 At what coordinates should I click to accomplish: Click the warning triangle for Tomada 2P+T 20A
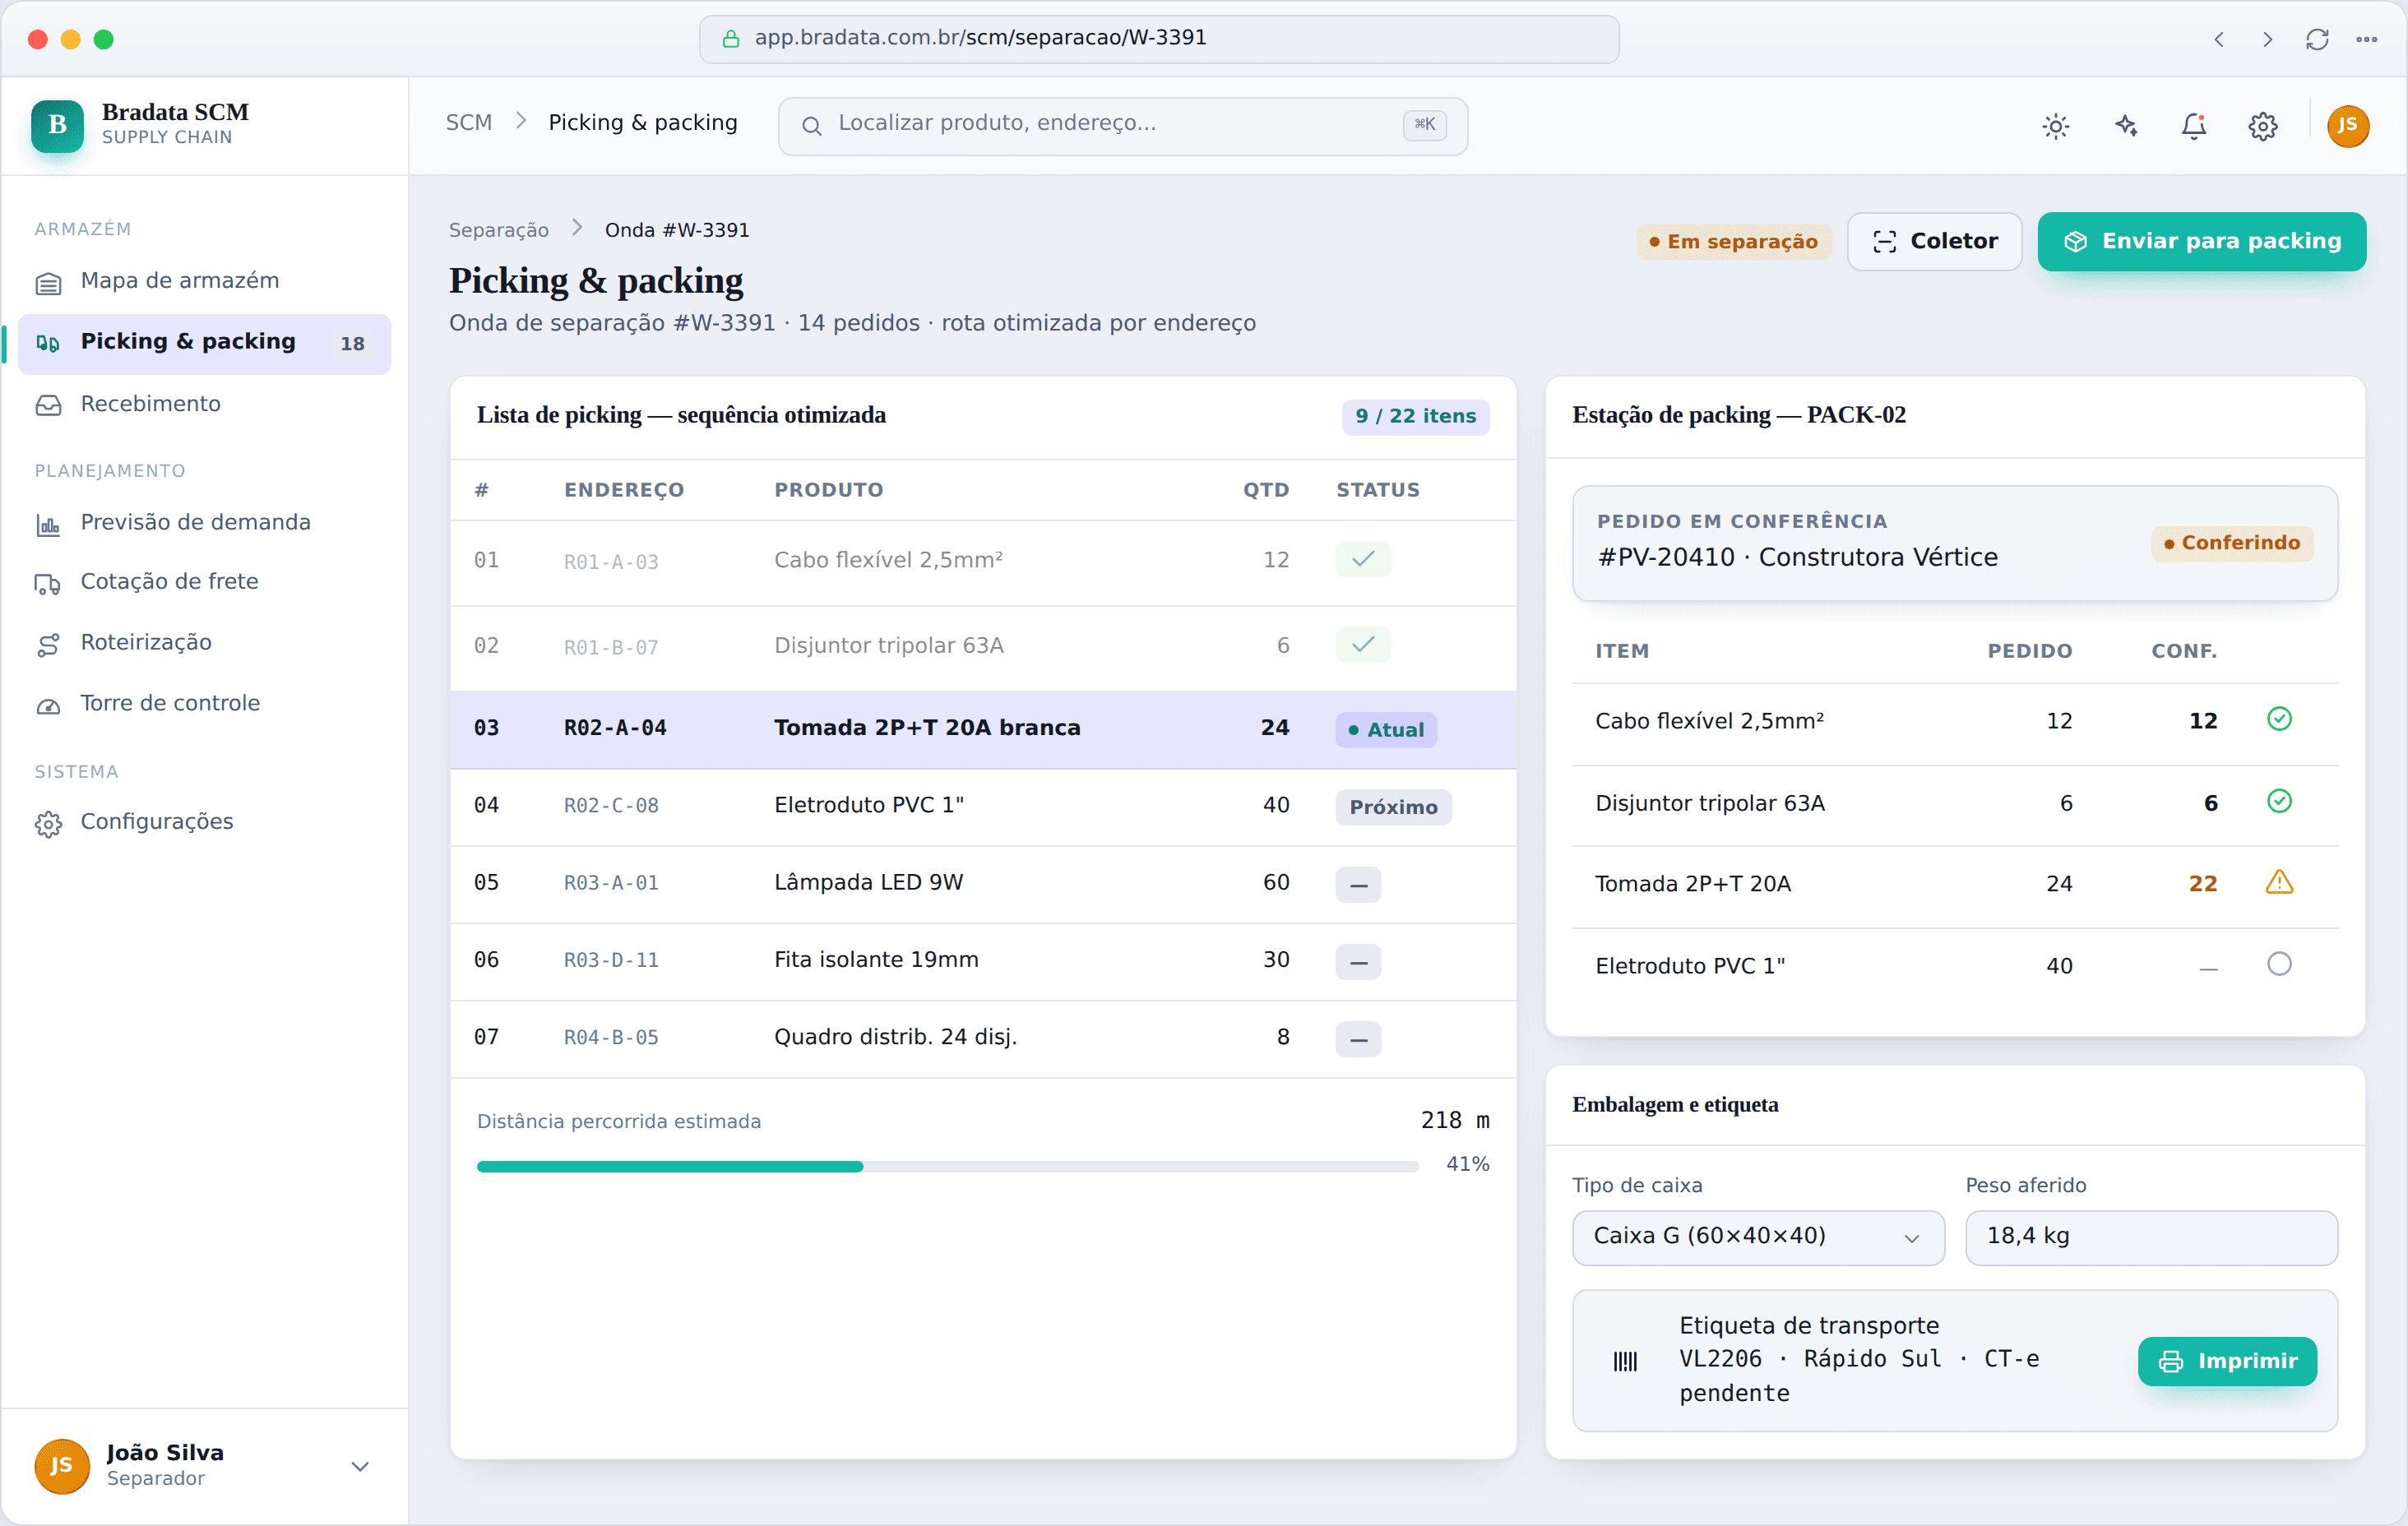coord(2279,882)
